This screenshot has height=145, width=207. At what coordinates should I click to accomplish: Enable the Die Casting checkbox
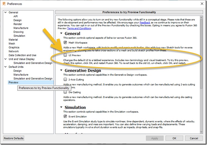pyautogui.click(x=65, y=92)
